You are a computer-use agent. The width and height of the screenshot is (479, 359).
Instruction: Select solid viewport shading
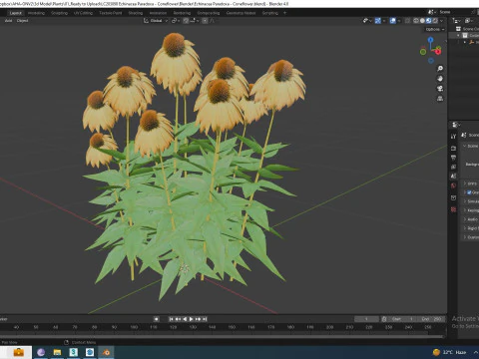pyautogui.click(x=422, y=21)
